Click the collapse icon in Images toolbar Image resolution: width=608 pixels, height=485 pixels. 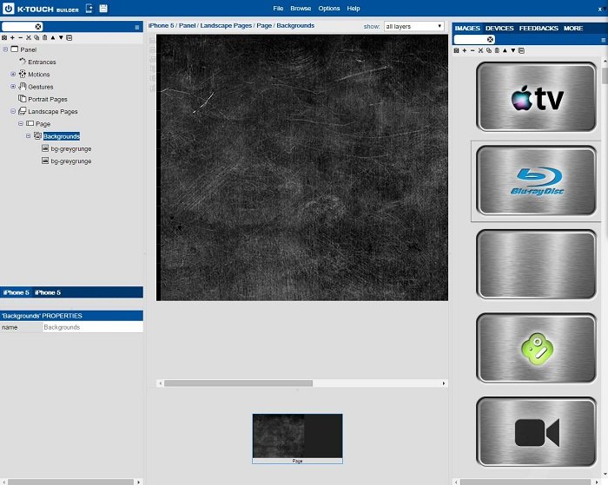pyautogui.click(x=521, y=50)
